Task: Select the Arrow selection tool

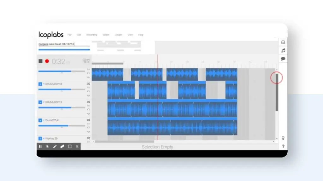Action: tap(47, 146)
